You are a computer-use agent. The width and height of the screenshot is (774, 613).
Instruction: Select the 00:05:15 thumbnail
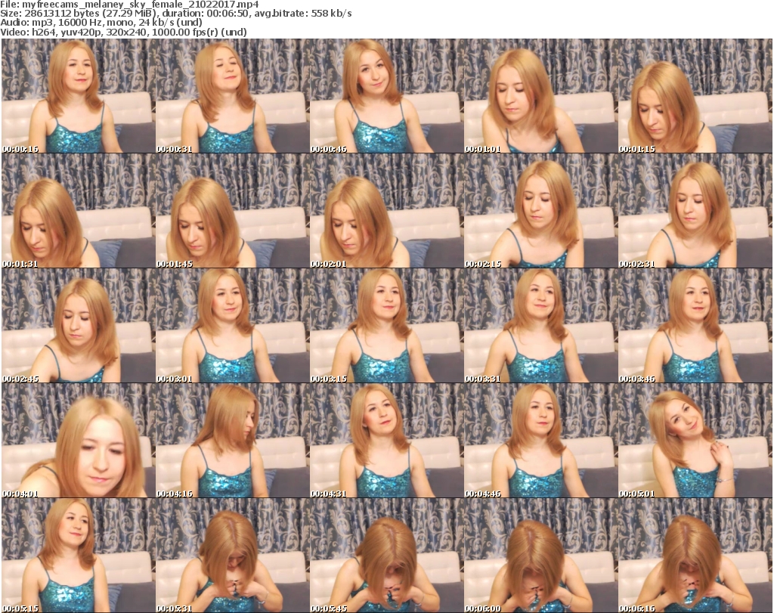[x=79, y=556]
